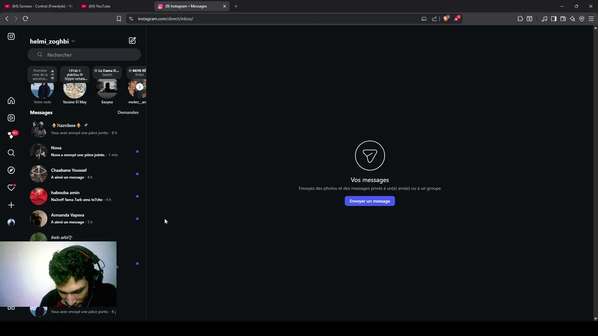Click Nova's profile picture

coord(39,151)
